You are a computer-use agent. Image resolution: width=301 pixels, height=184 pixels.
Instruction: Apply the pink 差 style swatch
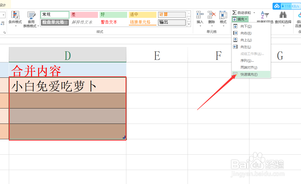84,14
